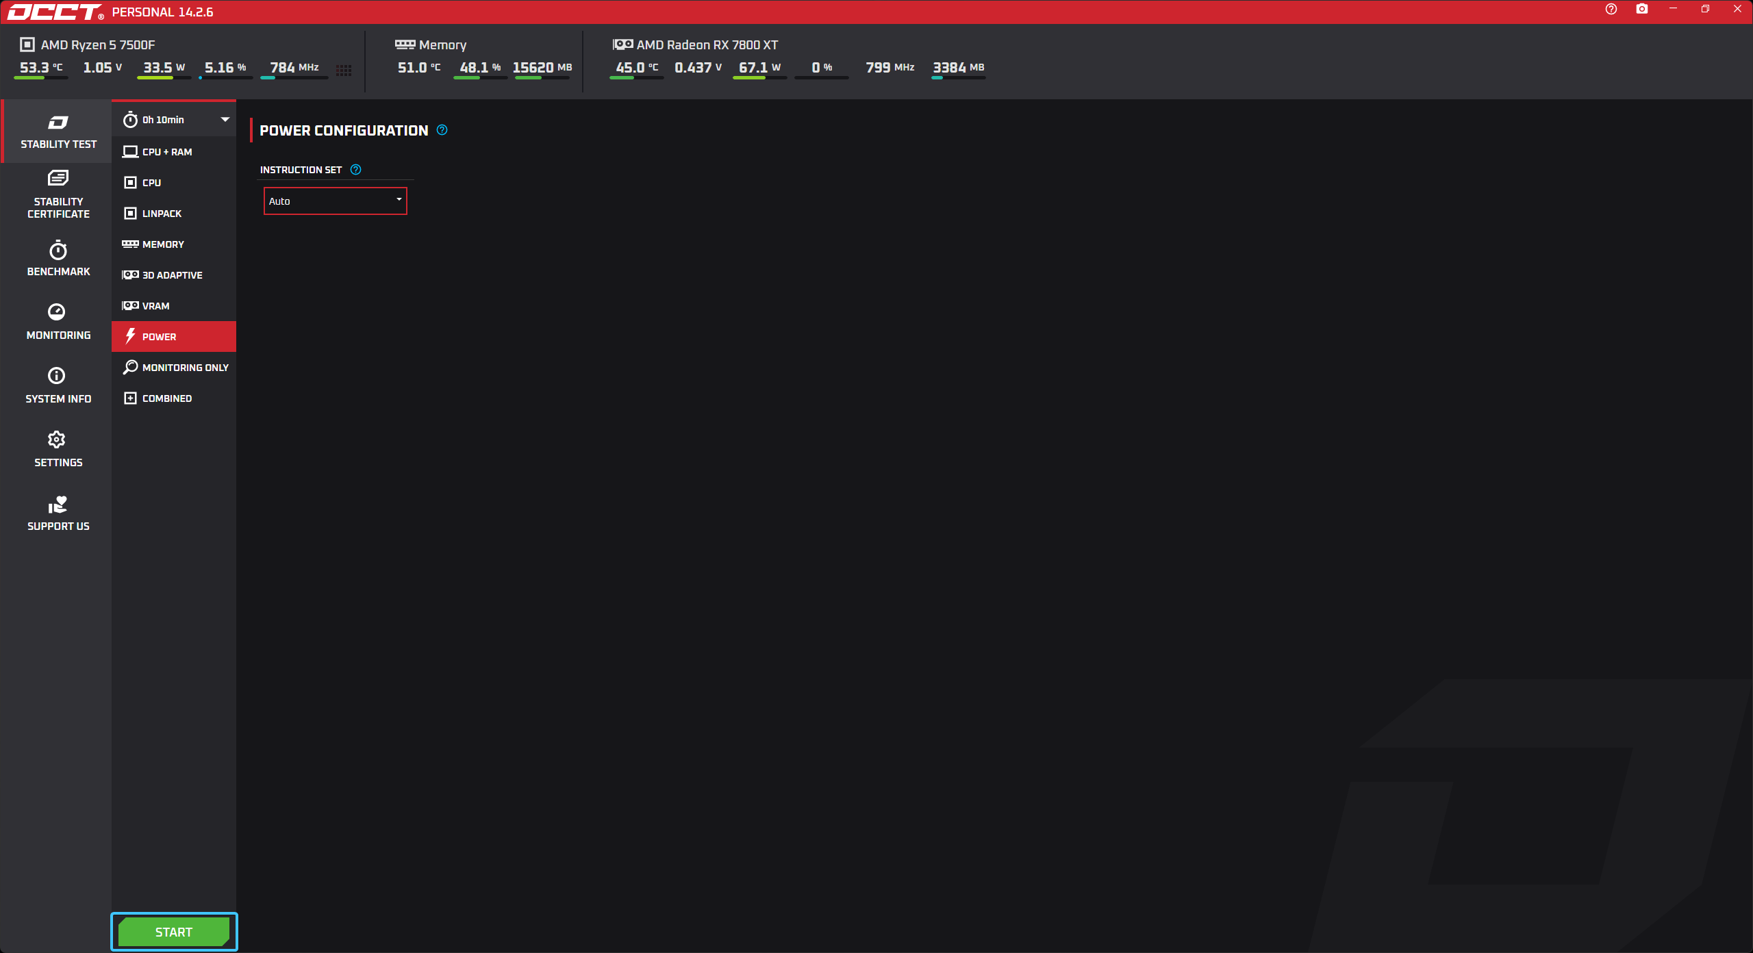Open the Instruction Set Auto dropdown
The image size is (1753, 953).
[x=335, y=201]
